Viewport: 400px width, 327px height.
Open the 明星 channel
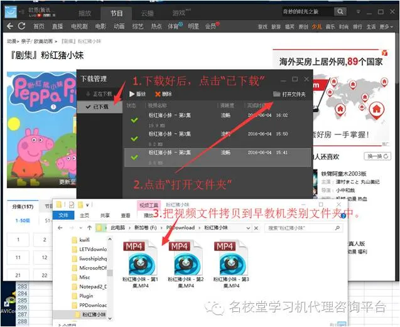193,26
